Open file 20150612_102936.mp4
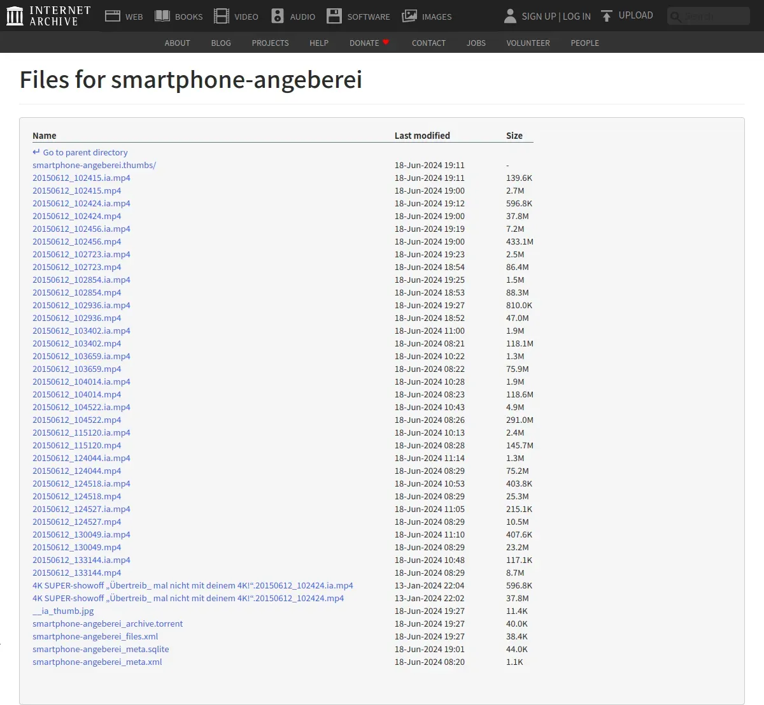 tap(76, 318)
